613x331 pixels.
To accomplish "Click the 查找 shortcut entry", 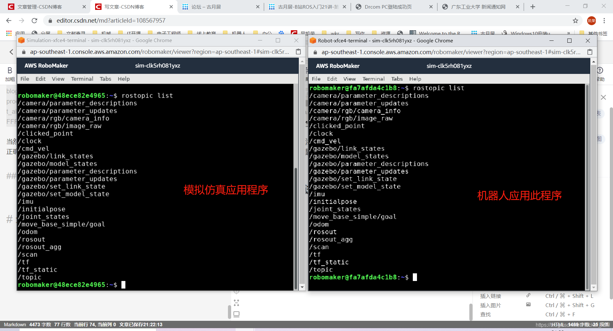I will click(x=485, y=314).
